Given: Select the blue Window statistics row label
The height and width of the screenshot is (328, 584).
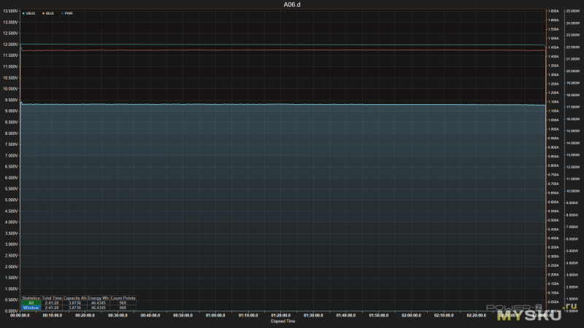Looking at the screenshot, I should click(31, 308).
